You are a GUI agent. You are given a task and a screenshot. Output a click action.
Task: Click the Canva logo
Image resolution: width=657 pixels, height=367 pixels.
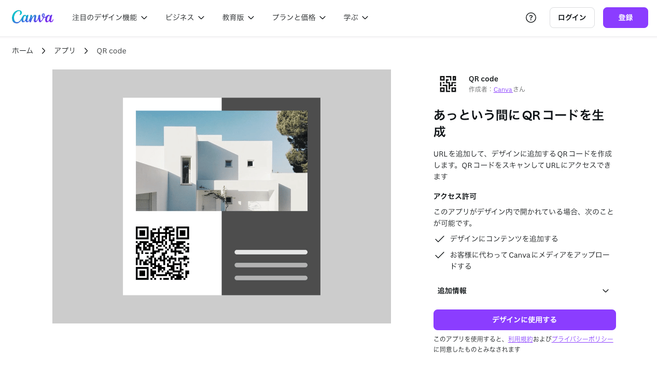(32, 17)
